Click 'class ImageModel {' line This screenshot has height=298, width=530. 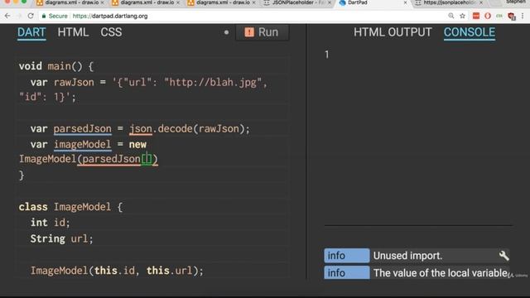pyautogui.click(x=70, y=207)
